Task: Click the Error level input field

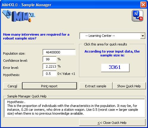Action: (x=50, y=67)
